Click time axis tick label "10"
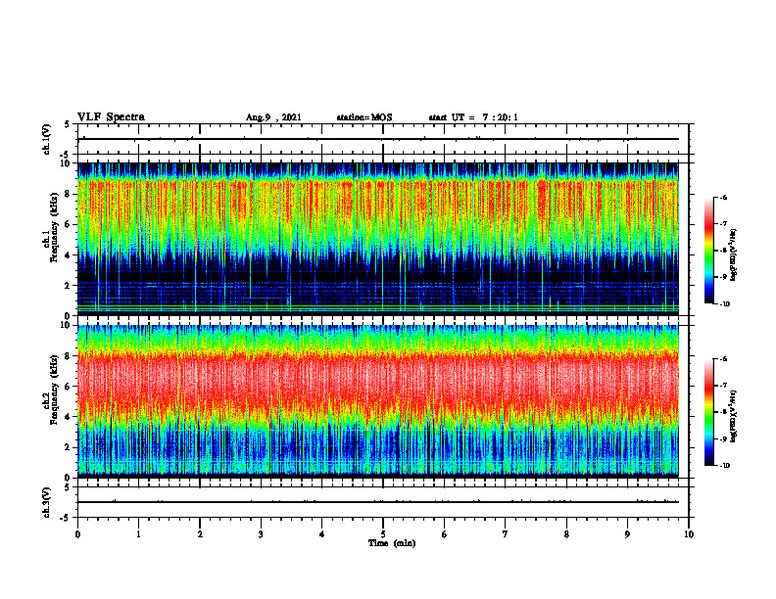The width and height of the screenshot is (776, 599). click(x=689, y=534)
